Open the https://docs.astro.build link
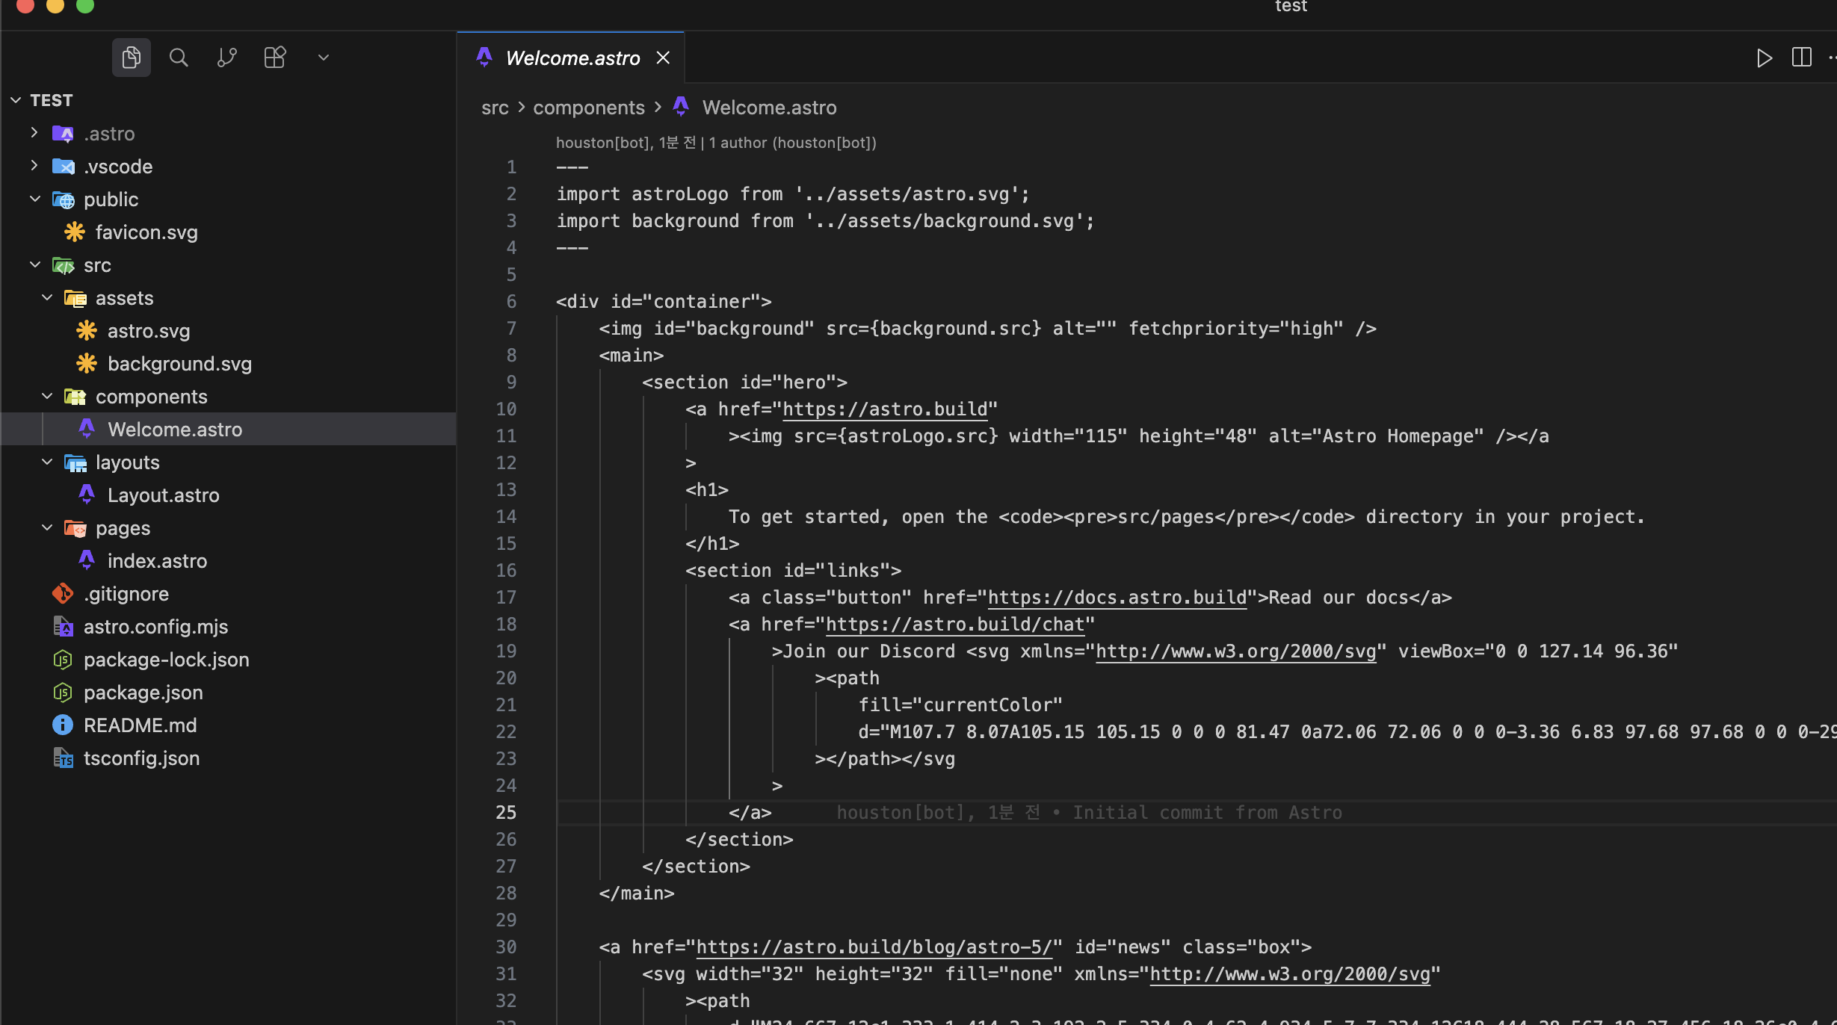The image size is (1837, 1025). pyautogui.click(x=1117, y=598)
